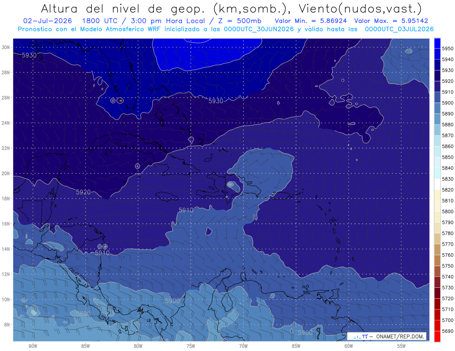Screen dimensions: 455x351
Task: Click the '18N' latitude axis label
Action: pos(6,198)
